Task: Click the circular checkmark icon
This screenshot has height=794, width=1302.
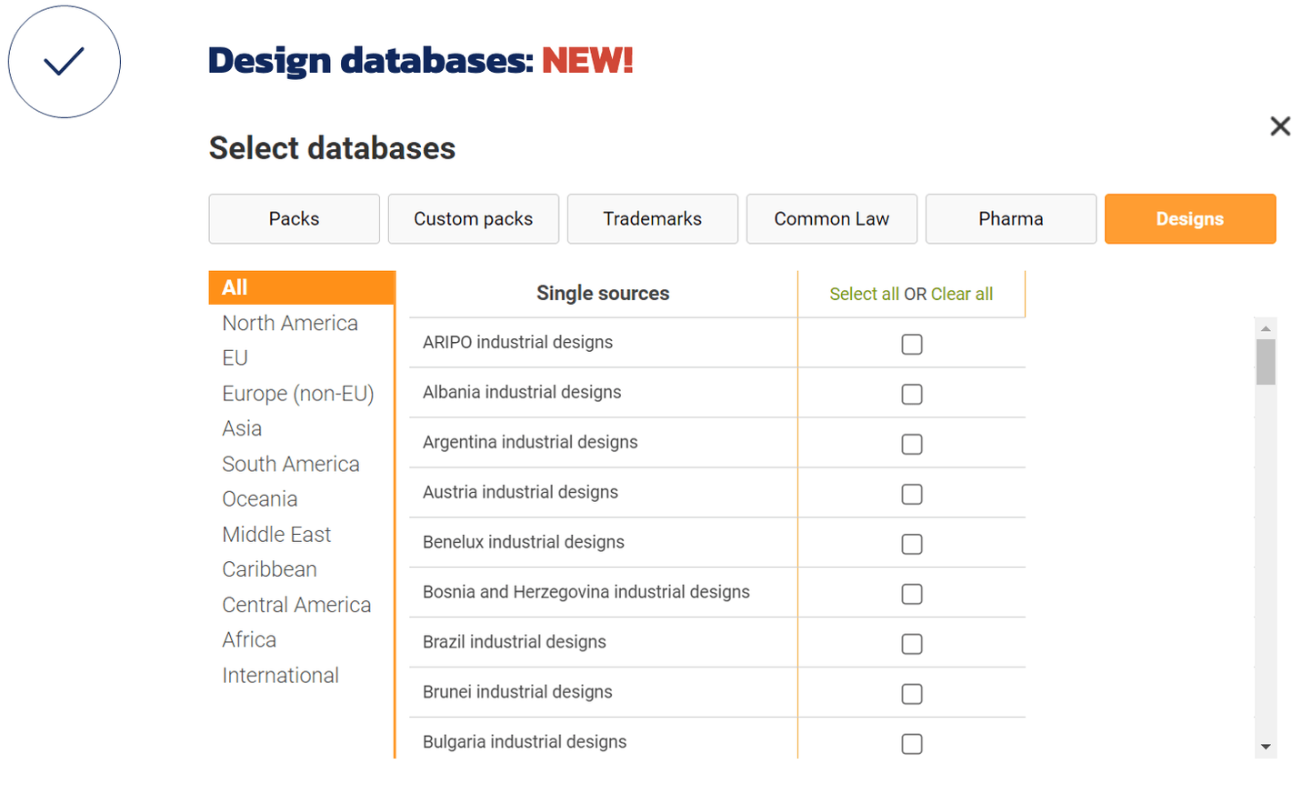Action: tap(64, 61)
